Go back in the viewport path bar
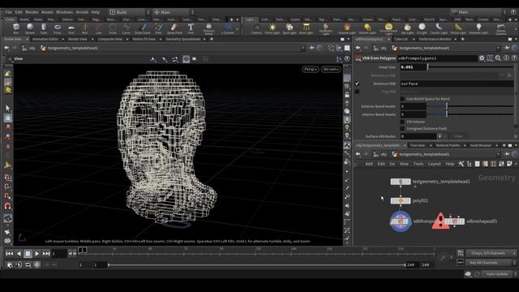The height and width of the screenshot is (292, 519). (x=6, y=49)
